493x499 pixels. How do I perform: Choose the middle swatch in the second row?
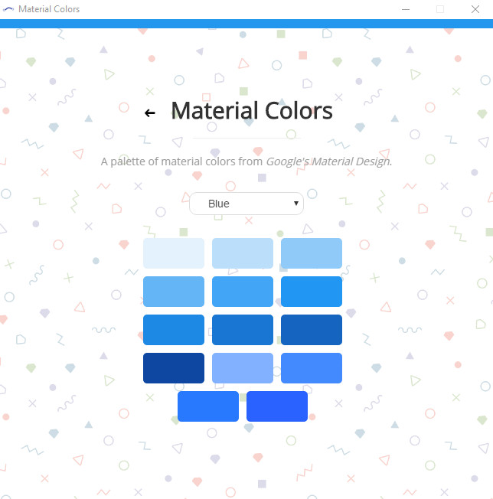pos(243,292)
